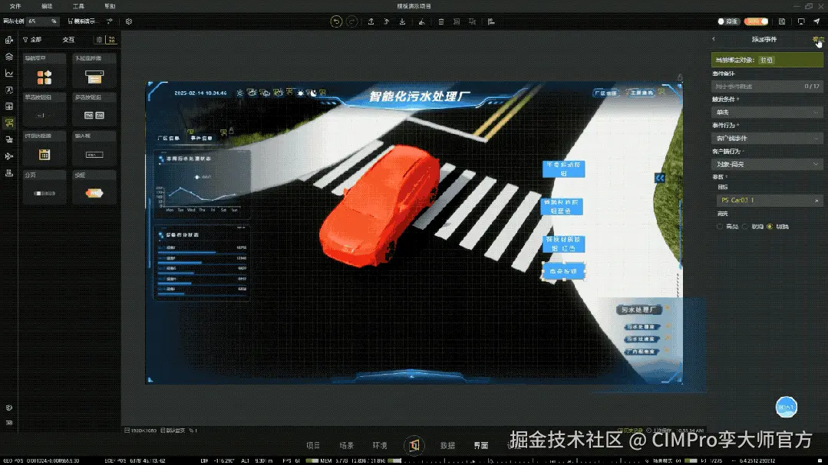Viewport: 828px width, 465px height.
Task: Open the topmost shapes icon in left sidebar
Action: point(9,40)
